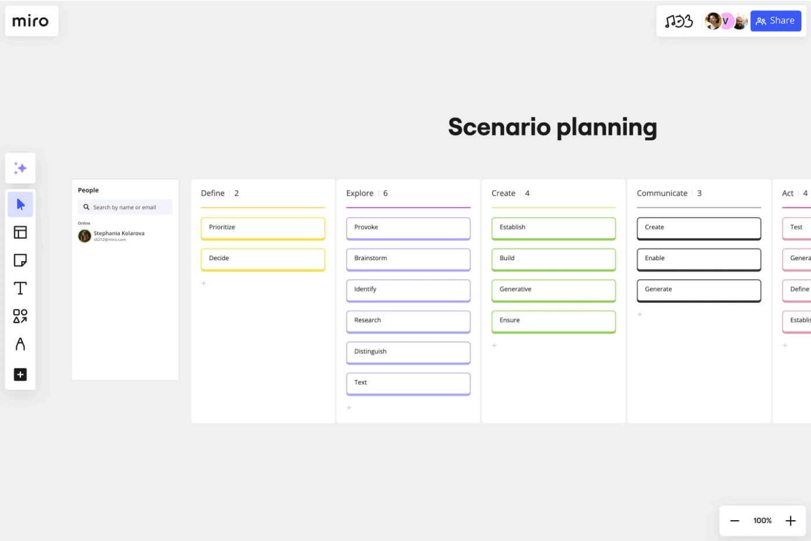Zoom out using the minus control

[x=735, y=520]
